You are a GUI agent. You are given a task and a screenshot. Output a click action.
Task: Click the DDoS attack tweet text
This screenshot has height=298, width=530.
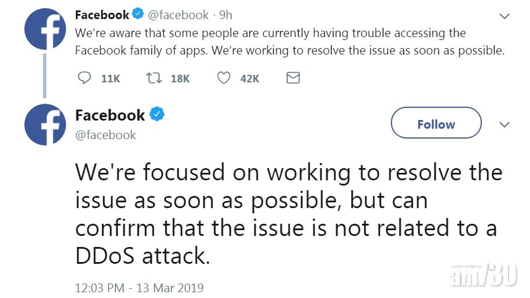(x=288, y=213)
